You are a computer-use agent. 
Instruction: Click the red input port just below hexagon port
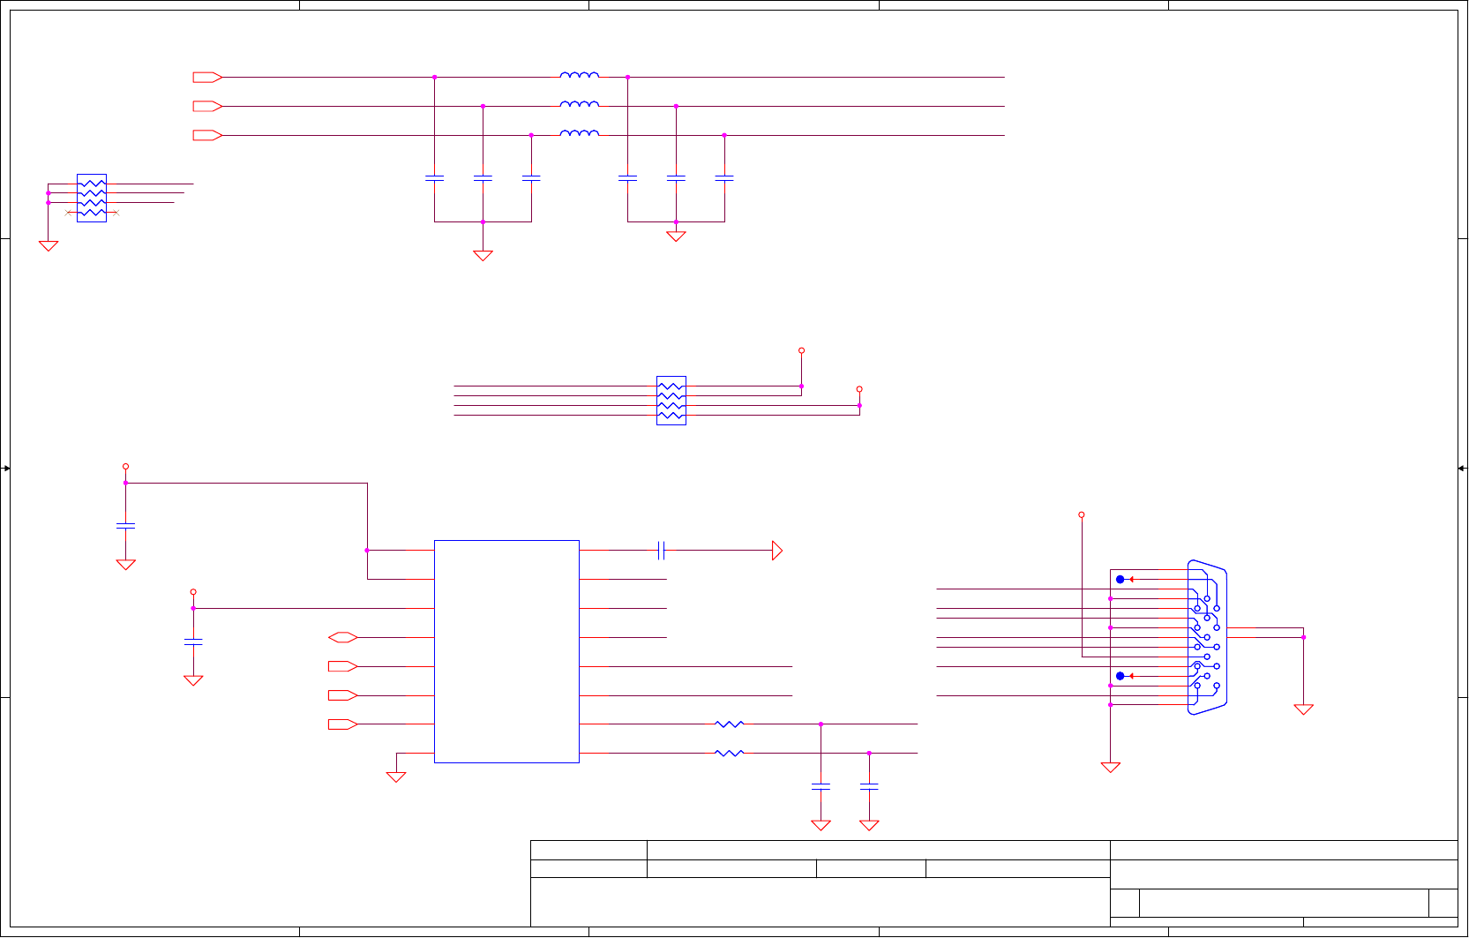342,666
